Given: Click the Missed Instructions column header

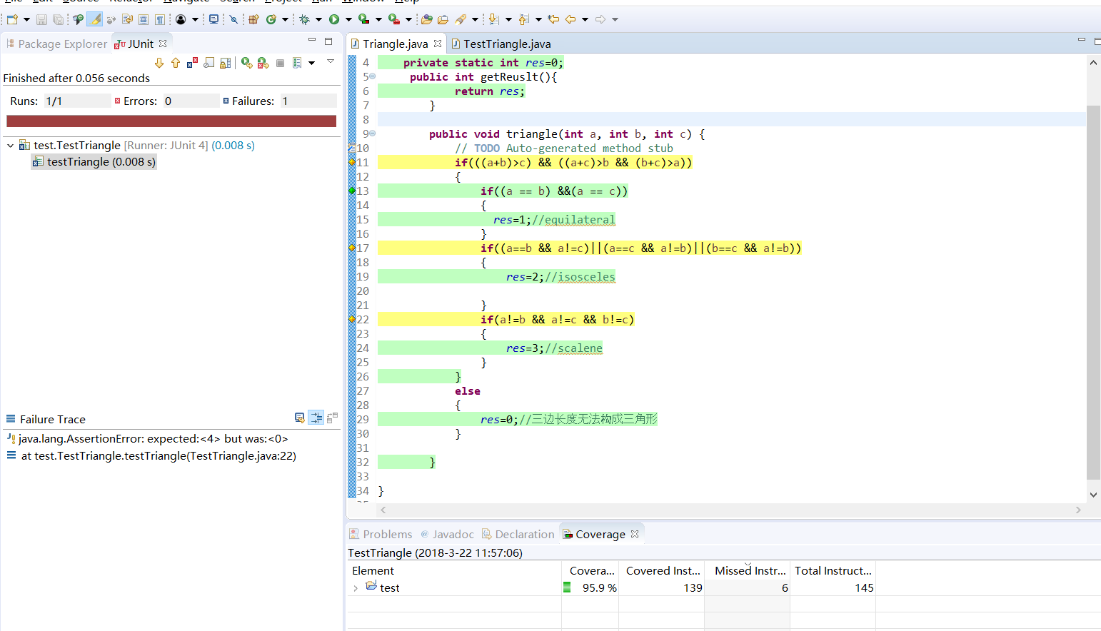Looking at the screenshot, I should point(748,570).
